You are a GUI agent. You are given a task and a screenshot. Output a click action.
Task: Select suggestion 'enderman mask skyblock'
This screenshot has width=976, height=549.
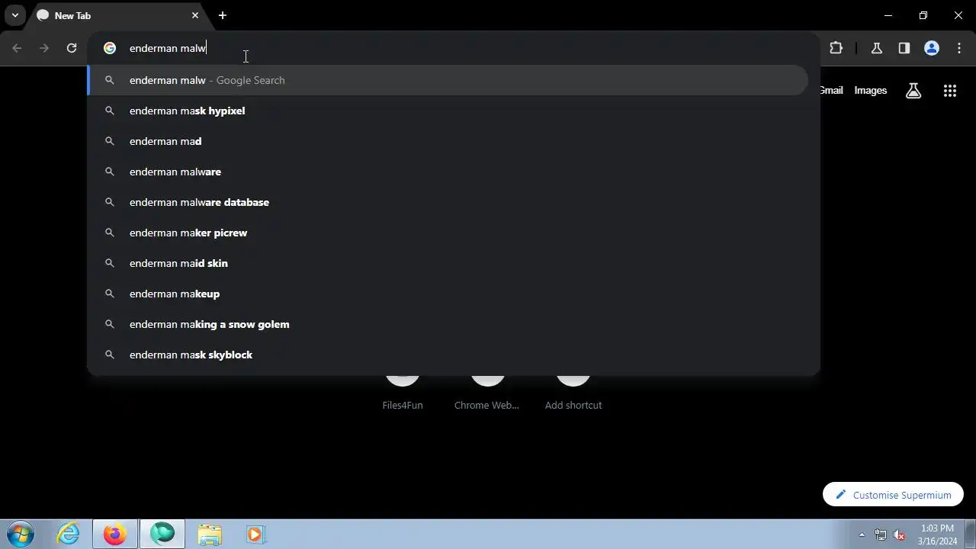tap(448, 355)
